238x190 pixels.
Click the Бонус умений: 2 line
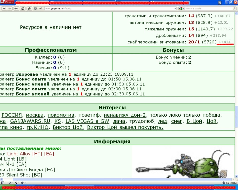coord(173,57)
